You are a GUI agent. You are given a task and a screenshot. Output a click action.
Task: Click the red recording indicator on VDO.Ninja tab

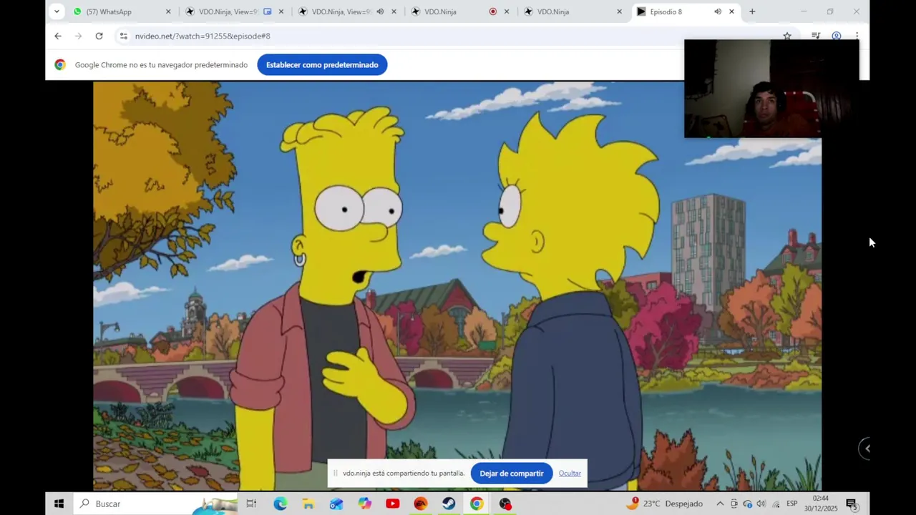tap(492, 11)
